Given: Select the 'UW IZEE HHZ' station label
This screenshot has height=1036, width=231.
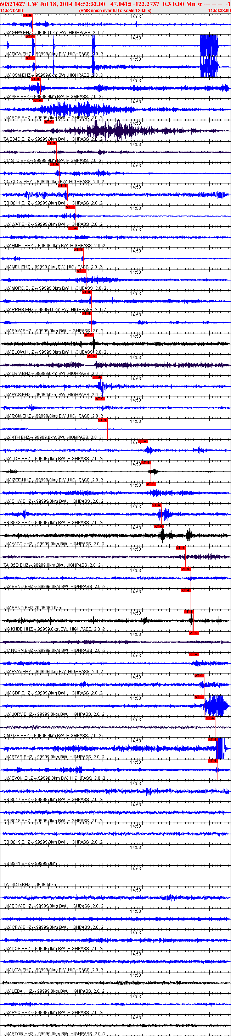Looking at the screenshot, I should (18, 480).
